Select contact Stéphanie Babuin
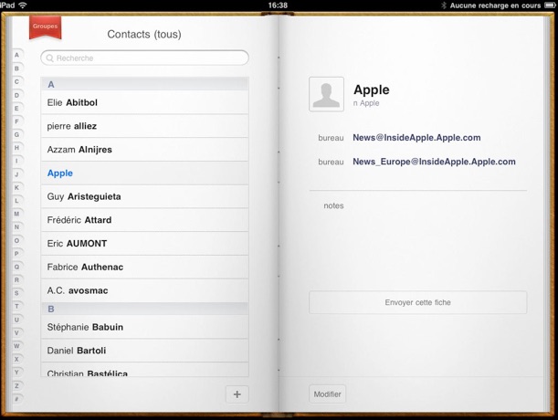This screenshot has height=420, width=558. click(144, 327)
